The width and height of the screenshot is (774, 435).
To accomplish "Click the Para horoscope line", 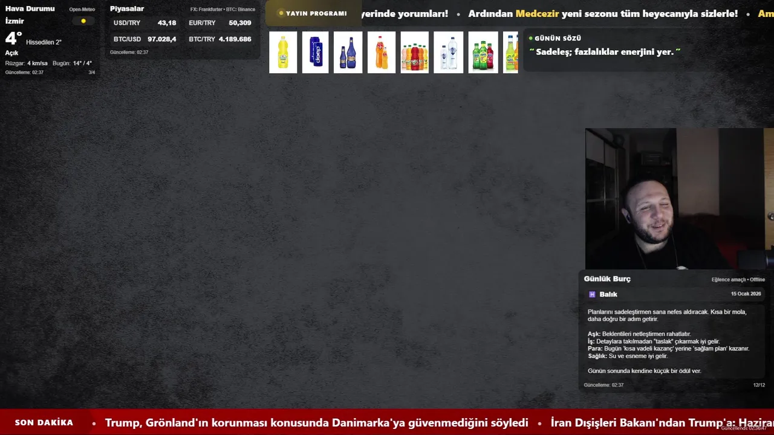I will pos(668,349).
